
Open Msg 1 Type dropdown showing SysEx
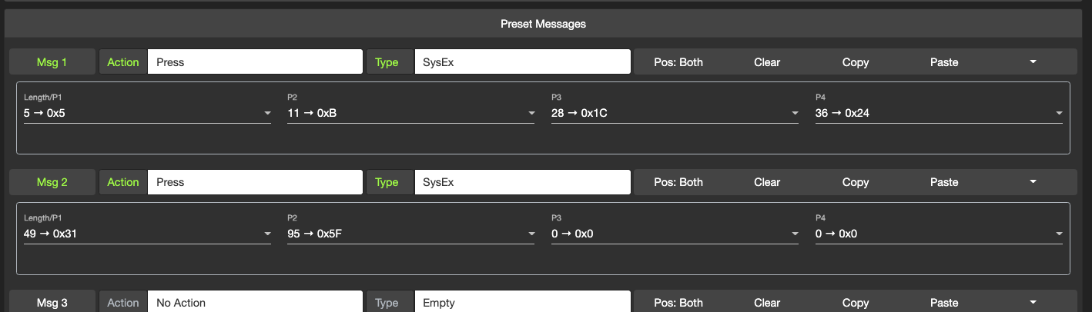point(521,62)
